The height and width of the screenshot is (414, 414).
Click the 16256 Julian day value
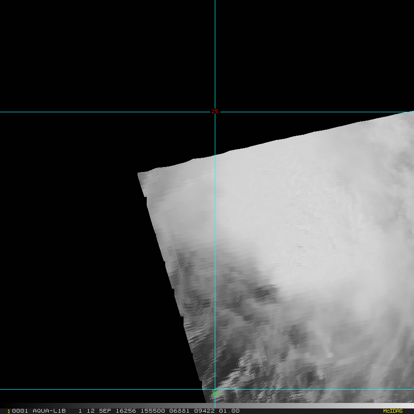tap(127, 411)
